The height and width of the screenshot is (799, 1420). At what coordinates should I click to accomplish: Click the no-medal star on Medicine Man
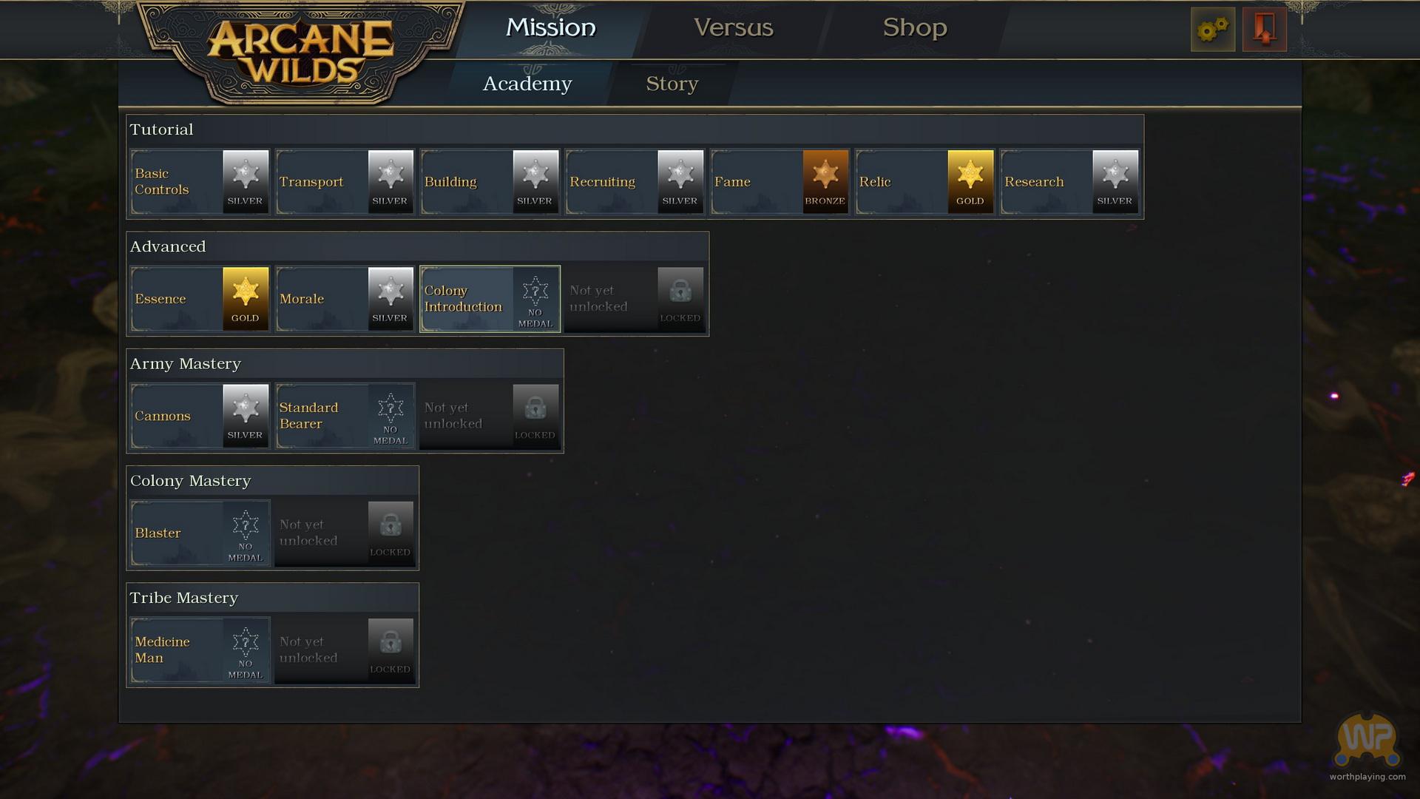(246, 650)
